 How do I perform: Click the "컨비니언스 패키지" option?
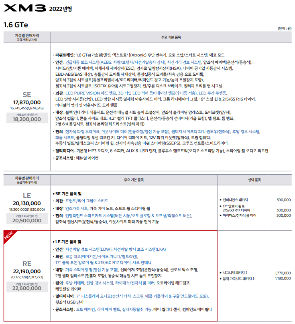tap(235, 200)
